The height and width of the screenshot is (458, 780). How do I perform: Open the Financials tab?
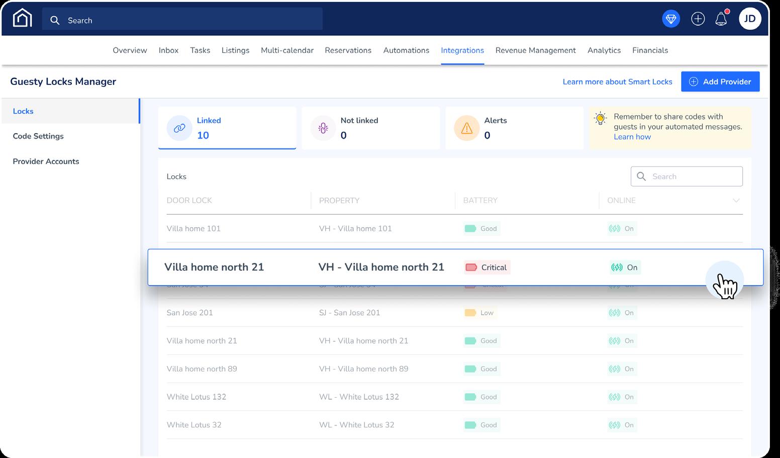click(x=650, y=50)
